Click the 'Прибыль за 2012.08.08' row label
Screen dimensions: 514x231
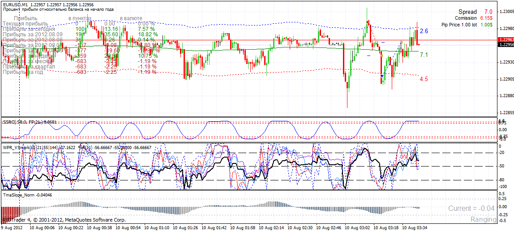click(x=32, y=40)
